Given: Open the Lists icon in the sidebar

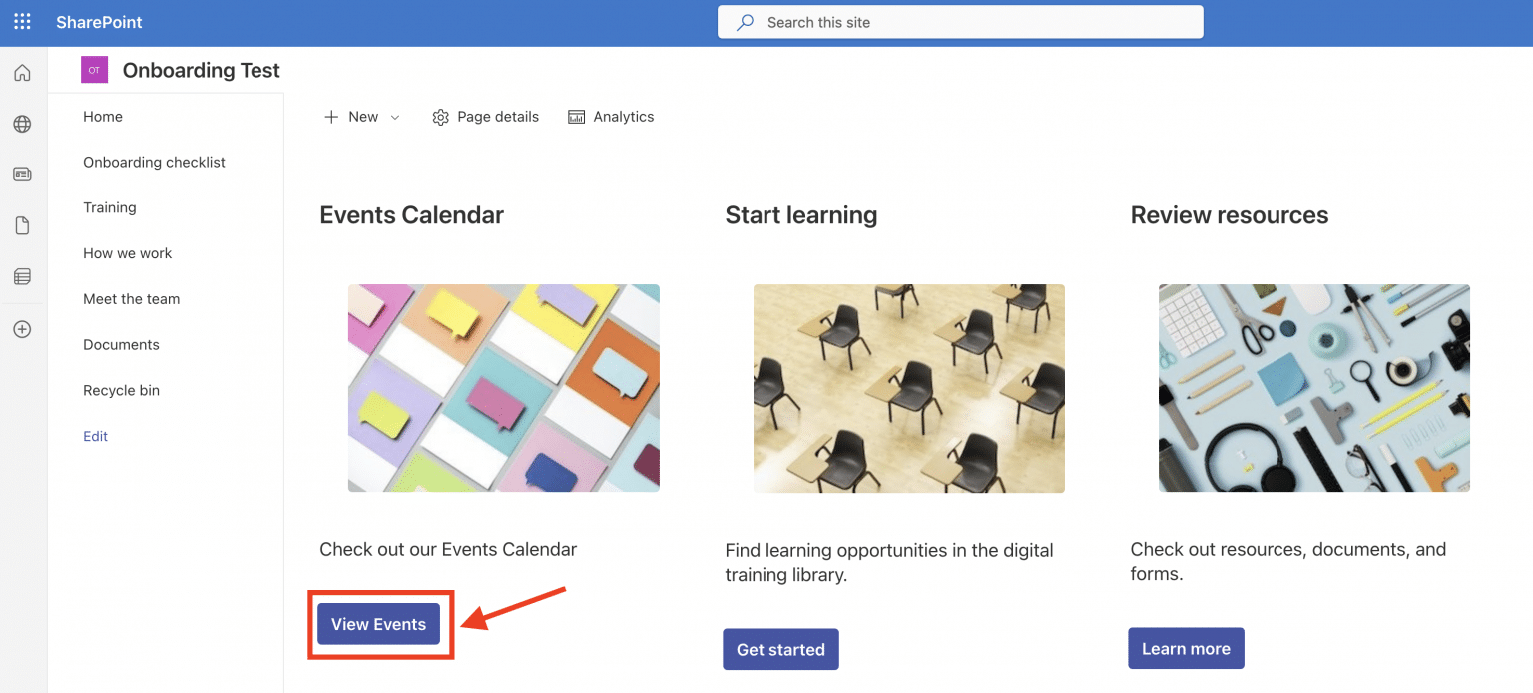Looking at the screenshot, I should tap(22, 276).
